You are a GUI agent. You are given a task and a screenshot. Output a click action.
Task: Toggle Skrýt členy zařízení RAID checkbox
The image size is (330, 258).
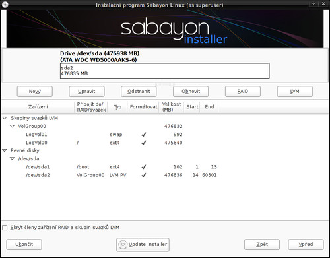click(x=5, y=228)
